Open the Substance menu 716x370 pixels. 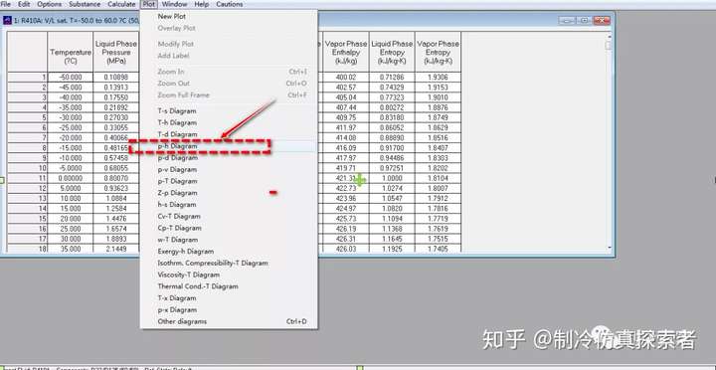85,4
